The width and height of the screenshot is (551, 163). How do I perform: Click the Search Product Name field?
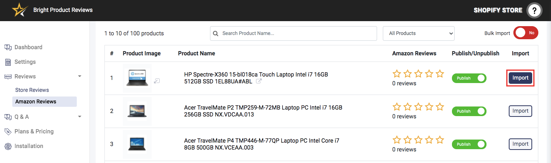296,33
